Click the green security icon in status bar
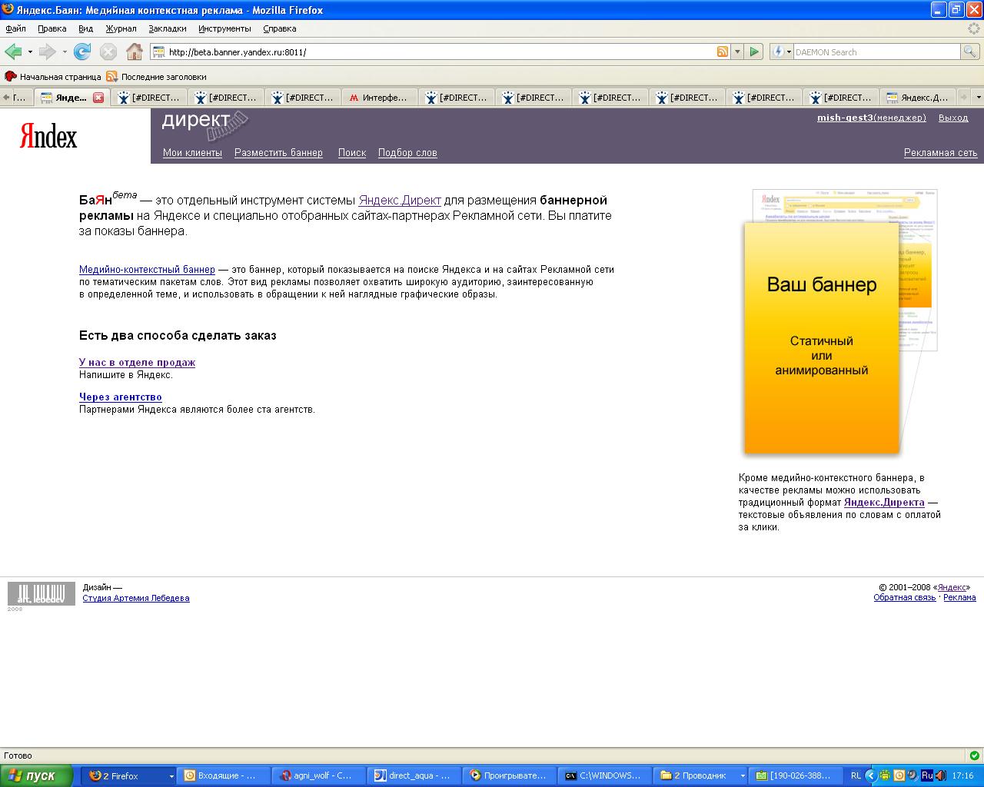This screenshot has width=984, height=787. coord(974,755)
